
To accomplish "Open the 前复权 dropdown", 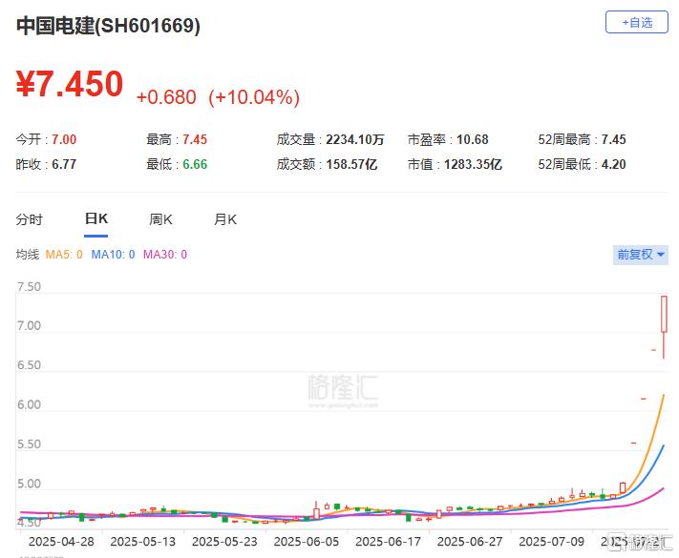I will tap(641, 255).
